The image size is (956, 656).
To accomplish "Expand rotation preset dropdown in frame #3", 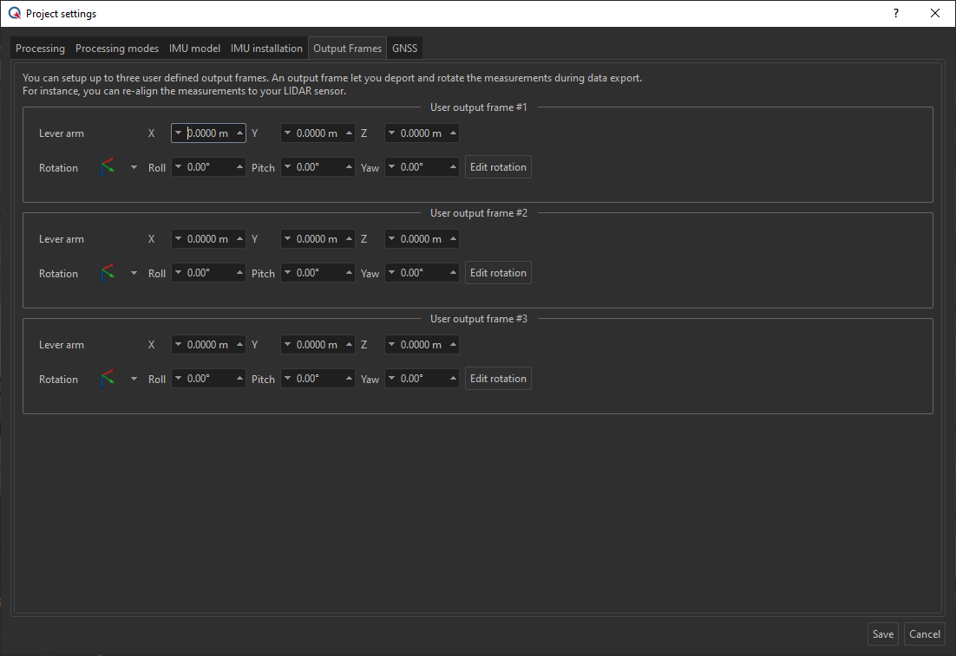I will [x=134, y=379].
